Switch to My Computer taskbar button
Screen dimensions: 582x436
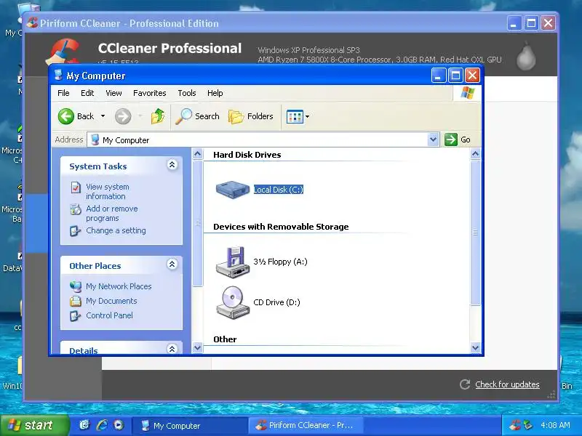pos(190,425)
